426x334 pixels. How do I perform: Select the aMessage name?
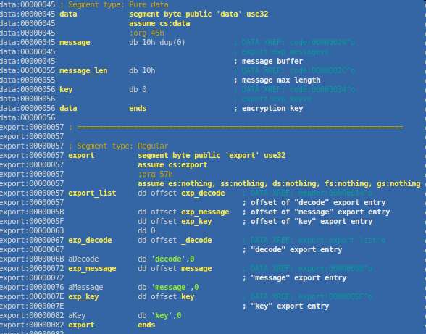tap(85, 287)
